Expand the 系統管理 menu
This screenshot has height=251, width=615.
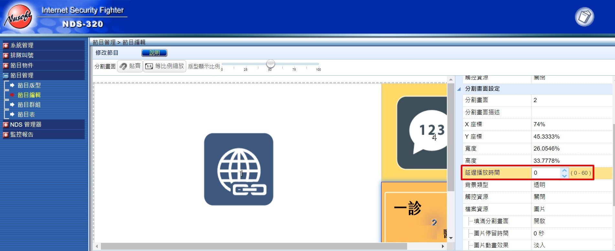point(6,46)
